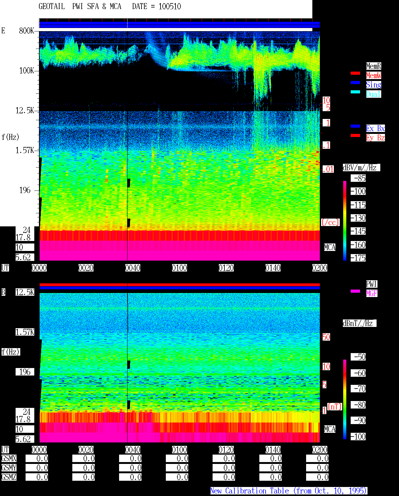Click the 'GEOTAIL PWI SFA & MCA' title
This screenshot has width=399, height=496.
point(80,7)
